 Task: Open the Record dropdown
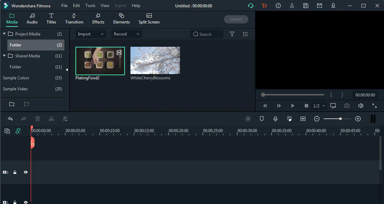126,34
